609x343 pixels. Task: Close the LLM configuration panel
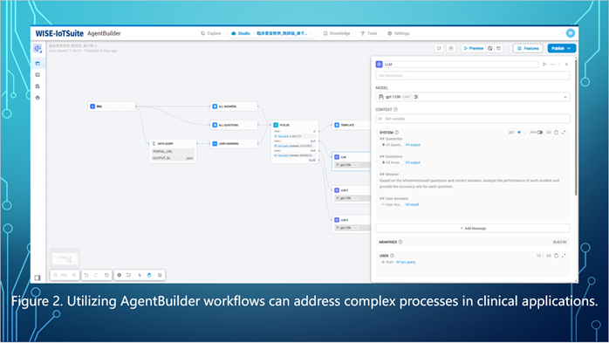[x=566, y=65]
